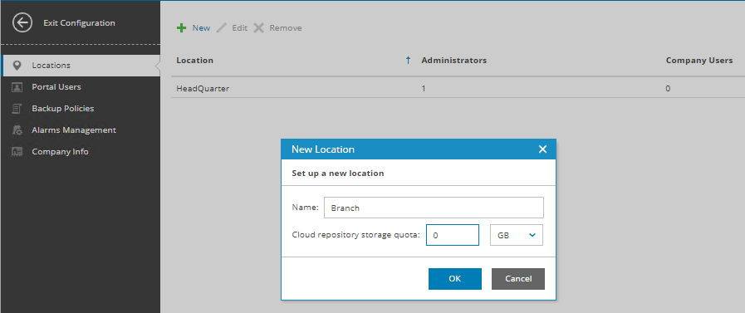Click the Locations pin icon in sidebar
Screen dimensions: 745x313
[17, 66]
